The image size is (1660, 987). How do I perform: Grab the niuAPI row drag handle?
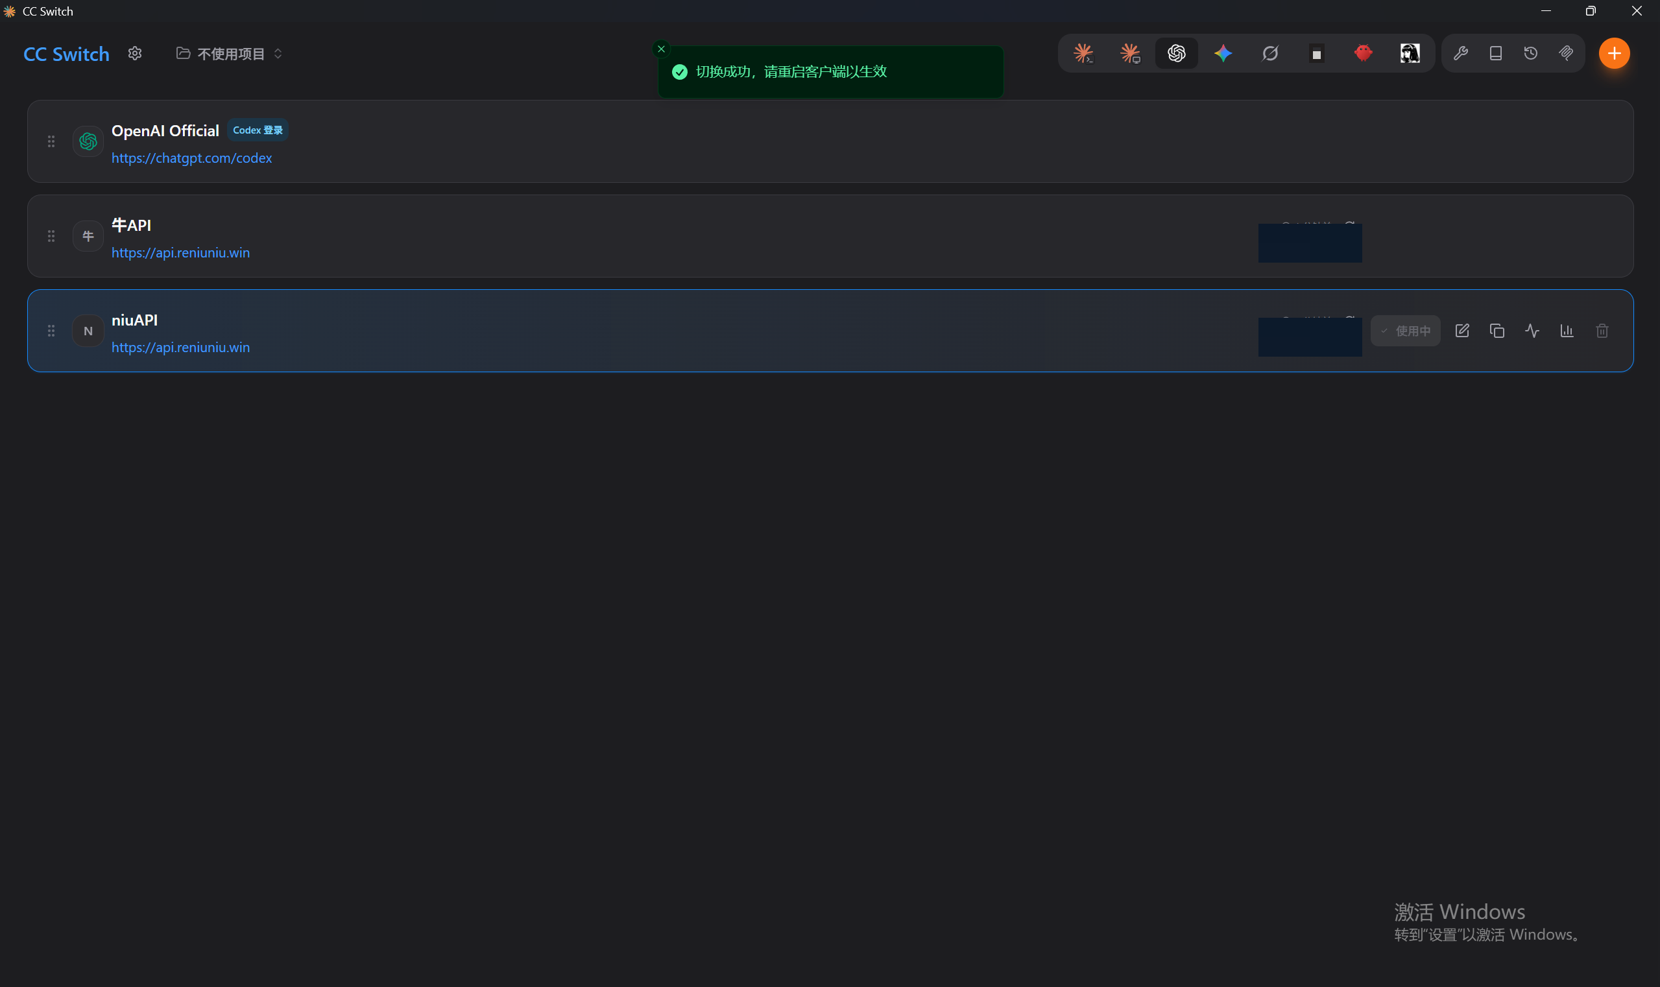point(51,331)
